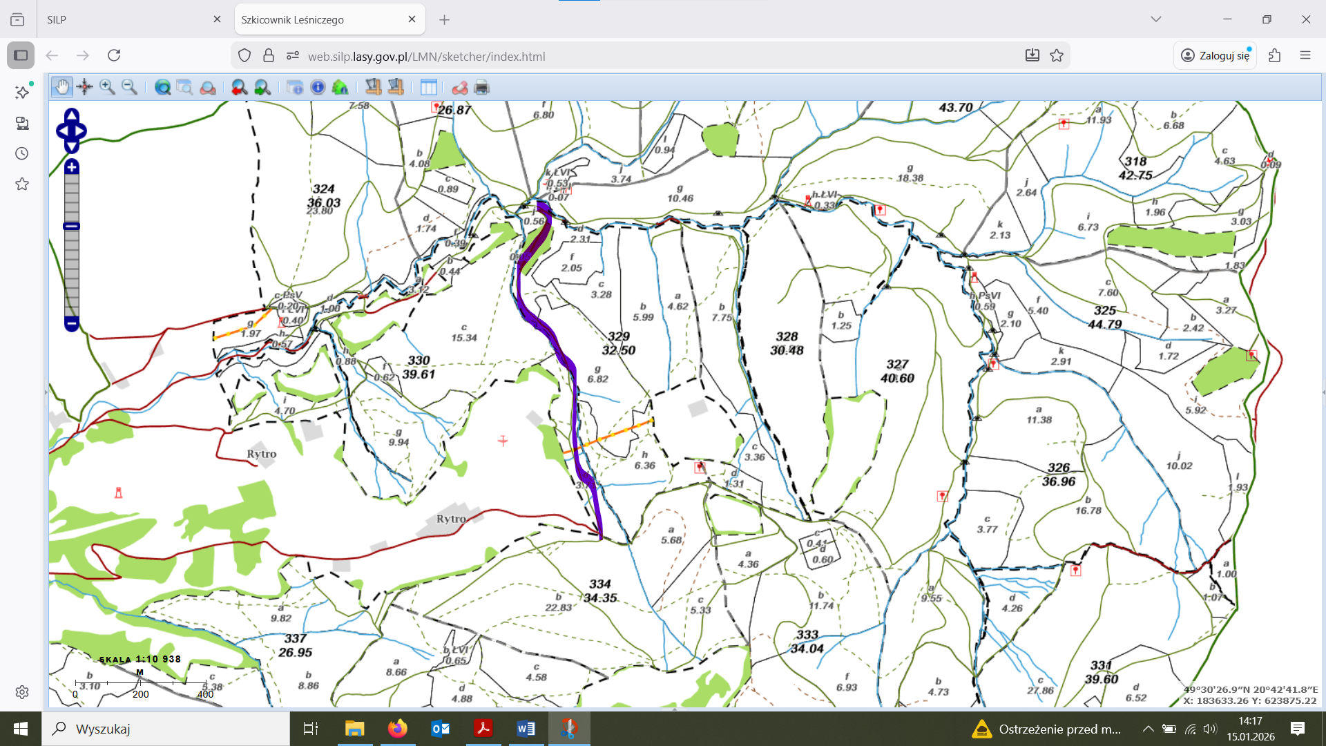Click the map zoom plus button

tap(72, 167)
